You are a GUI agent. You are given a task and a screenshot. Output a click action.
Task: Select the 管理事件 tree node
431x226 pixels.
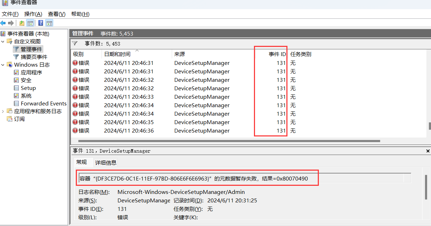pos(31,49)
